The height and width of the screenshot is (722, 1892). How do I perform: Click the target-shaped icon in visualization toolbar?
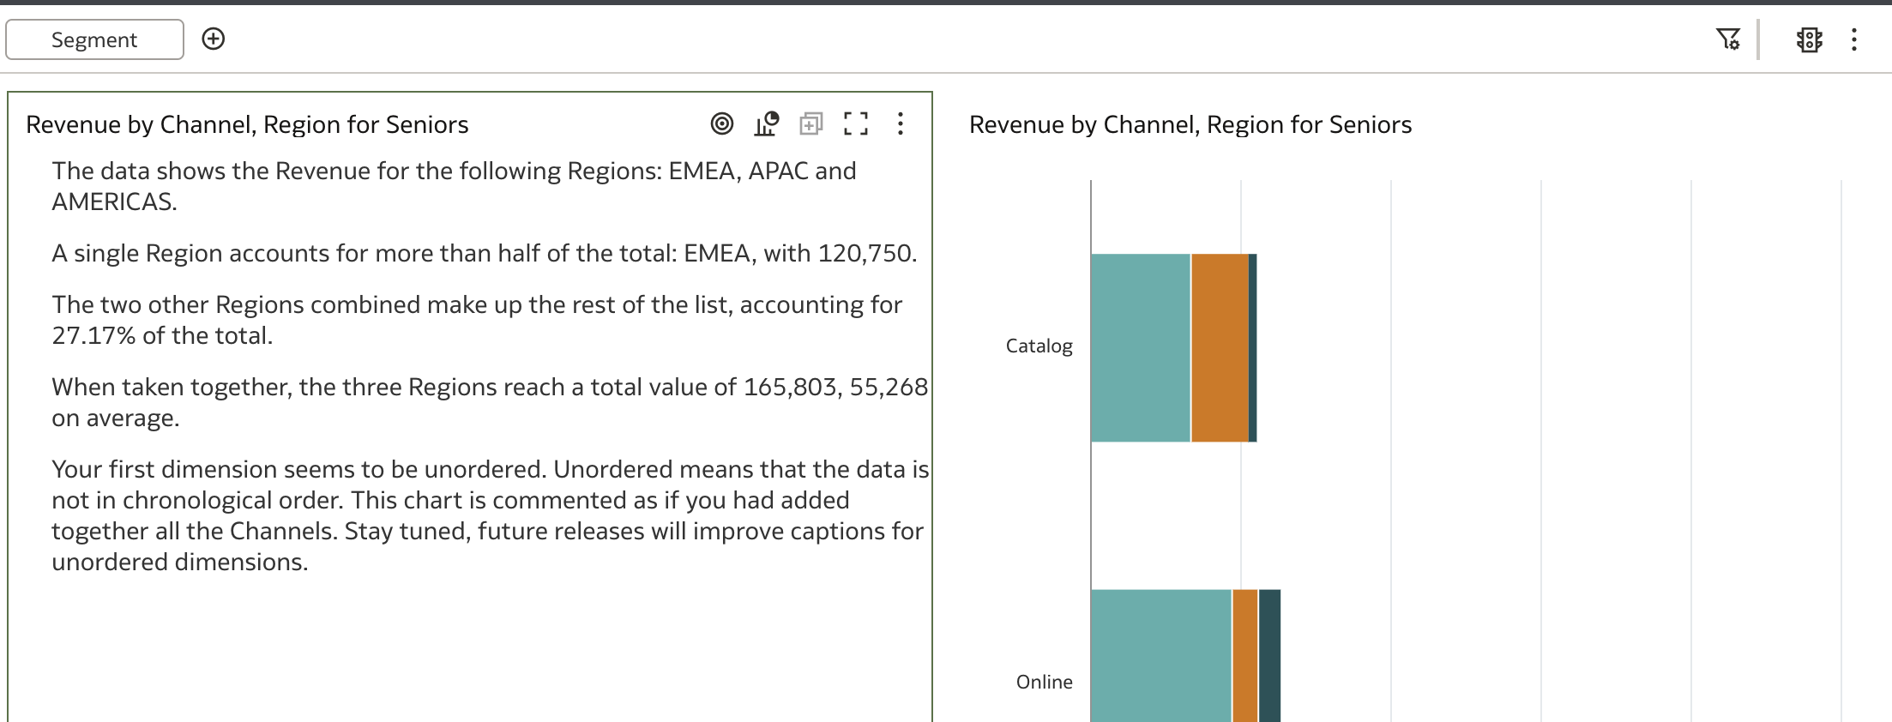pyautogui.click(x=722, y=124)
